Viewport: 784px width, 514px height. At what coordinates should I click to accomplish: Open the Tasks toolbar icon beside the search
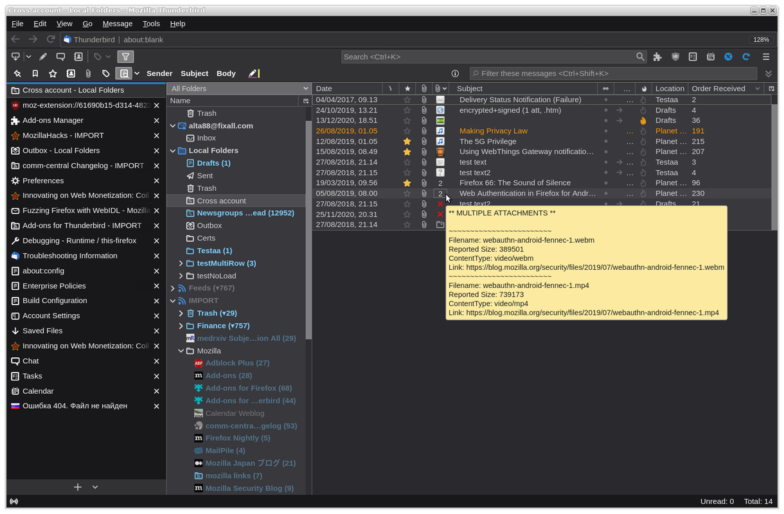click(x=693, y=57)
